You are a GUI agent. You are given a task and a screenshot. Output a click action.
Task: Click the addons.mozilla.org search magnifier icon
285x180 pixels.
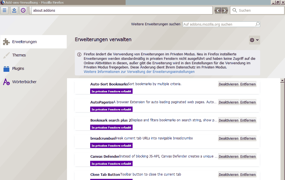[257, 24]
